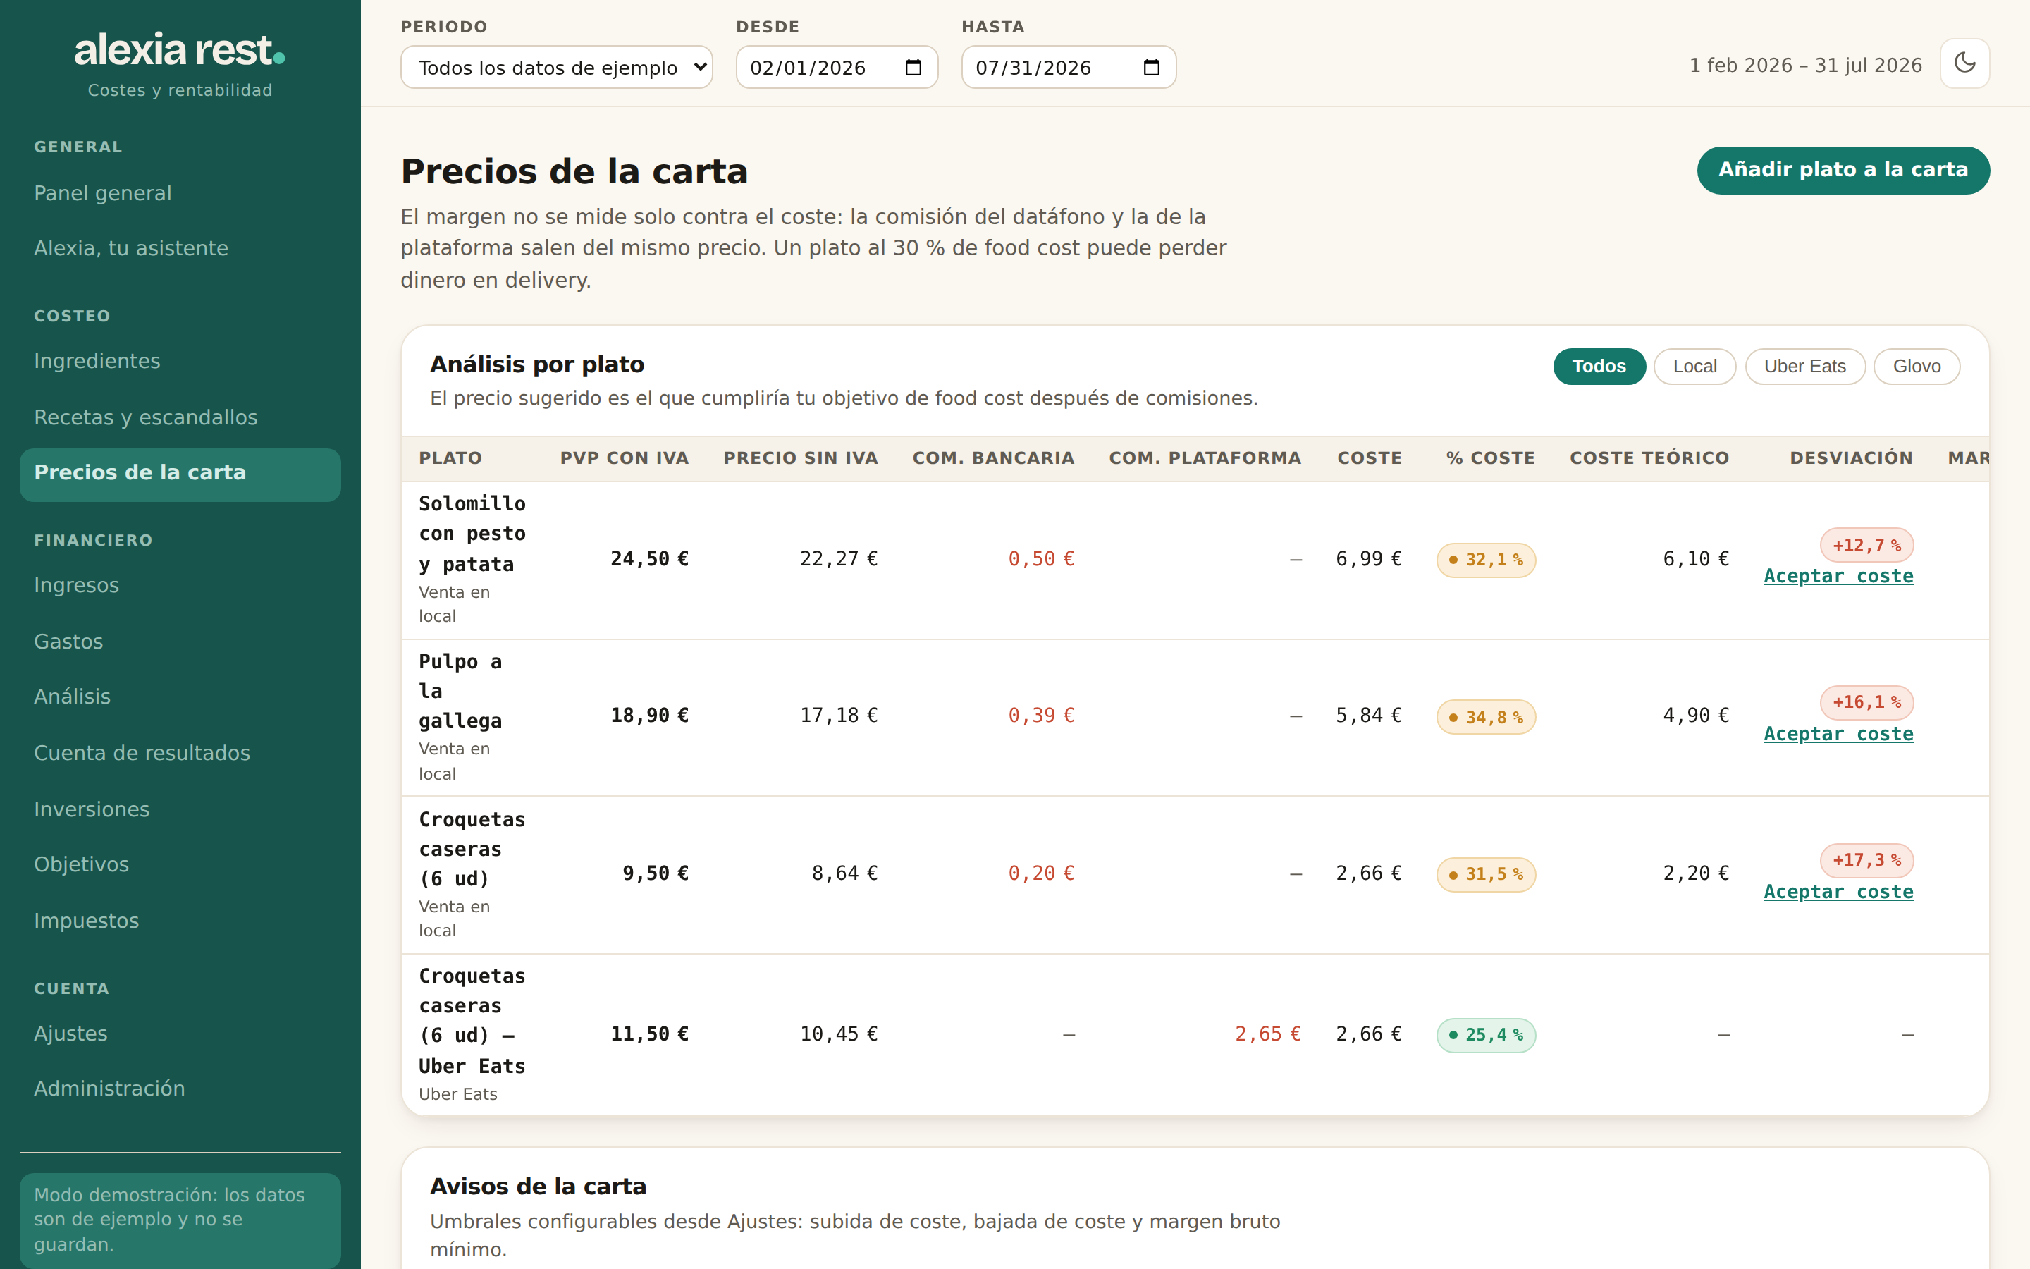Screen dimensions: 2030x1269
Task: Open the Periodo dropdown
Action: [556, 67]
